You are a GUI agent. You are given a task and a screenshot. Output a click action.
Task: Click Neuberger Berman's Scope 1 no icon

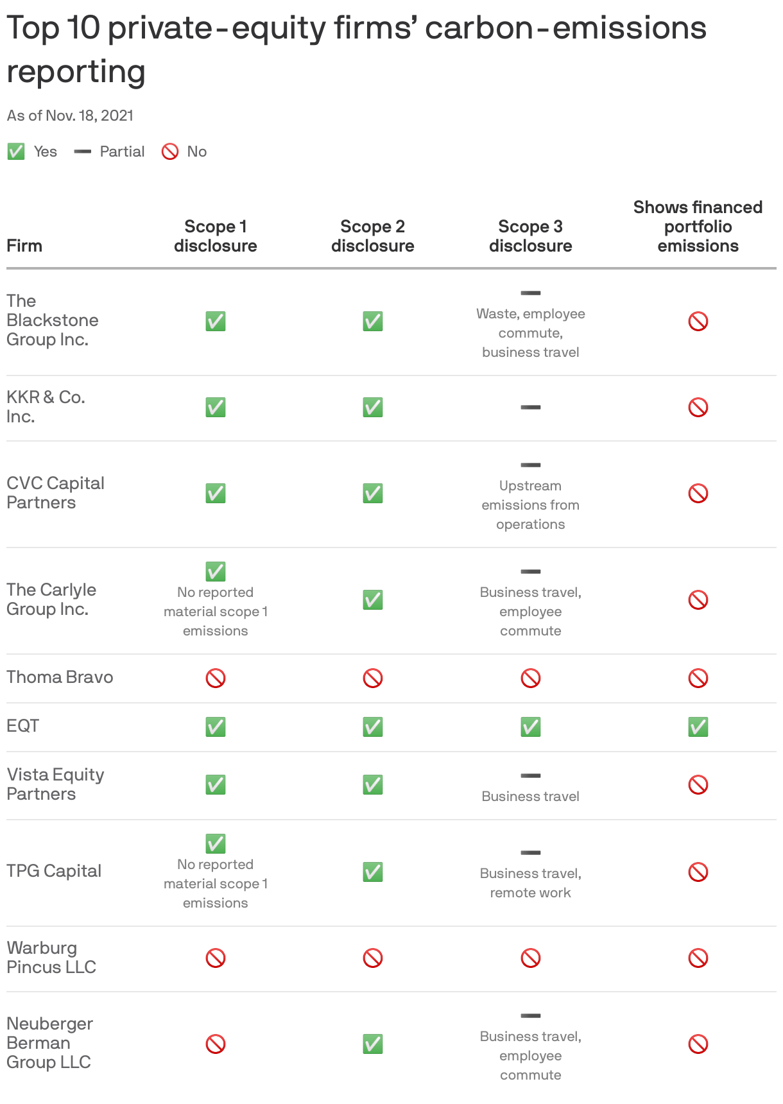point(216,1044)
